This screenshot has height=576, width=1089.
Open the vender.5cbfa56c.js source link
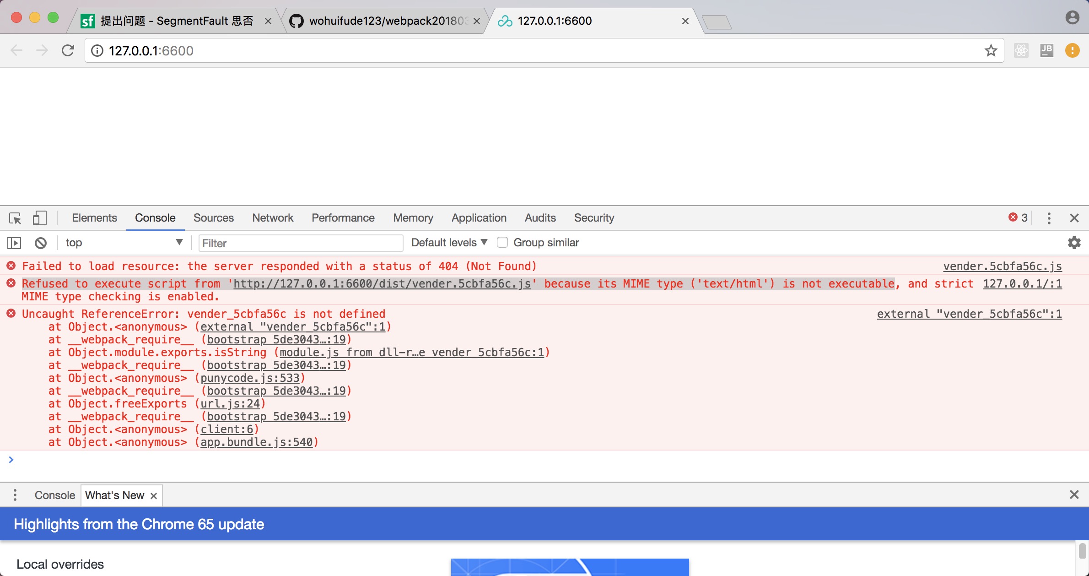(x=1002, y=266)
